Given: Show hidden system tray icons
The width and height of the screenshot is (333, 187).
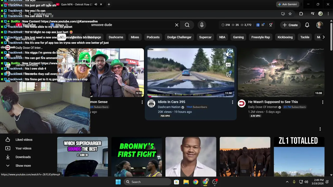Looking at the screenshot, I should pyautogui.click(x=287, y=182).
